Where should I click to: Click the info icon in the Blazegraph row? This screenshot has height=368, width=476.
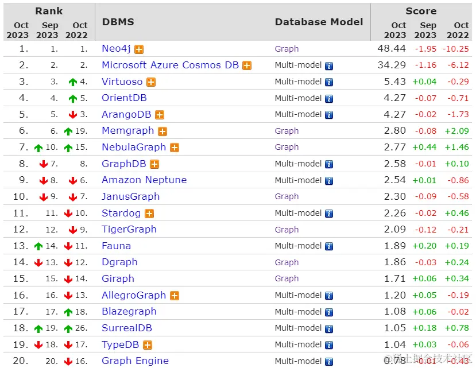coord(329,312)
